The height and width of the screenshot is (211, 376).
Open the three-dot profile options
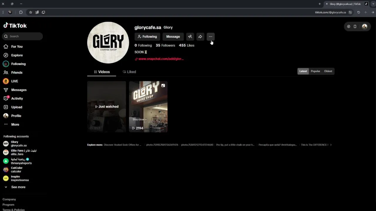210,37
